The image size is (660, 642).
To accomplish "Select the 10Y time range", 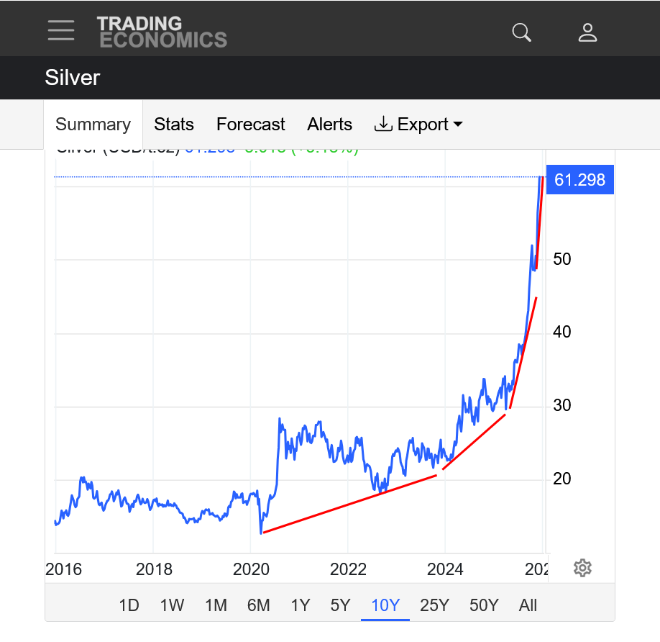I will click(x=385, y=605).
